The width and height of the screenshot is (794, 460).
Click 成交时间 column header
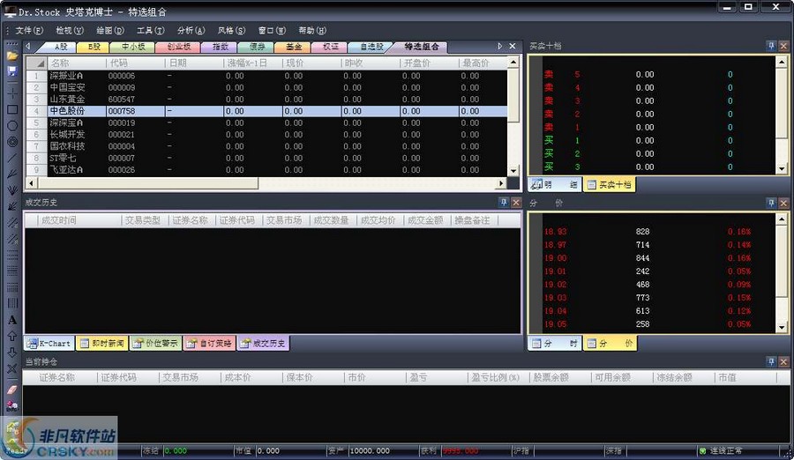click(79, 220)
